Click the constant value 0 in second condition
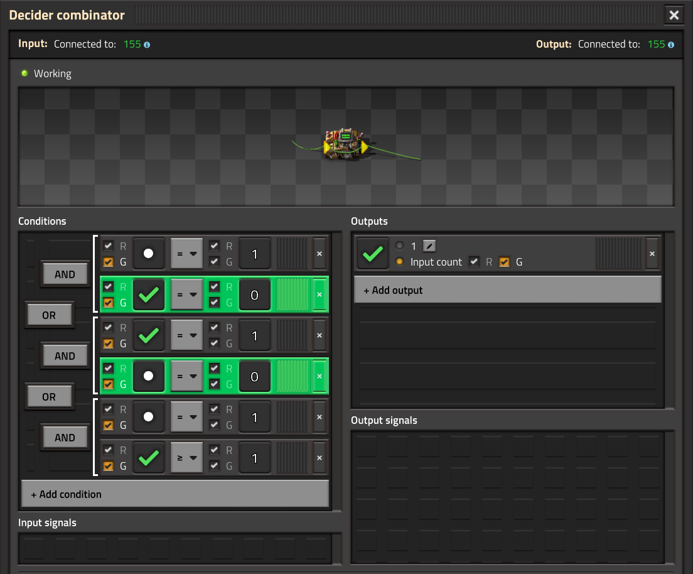 tap(254, 295)
